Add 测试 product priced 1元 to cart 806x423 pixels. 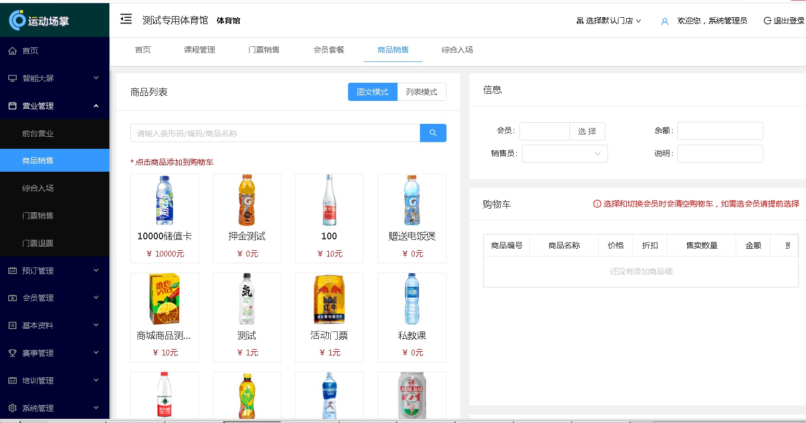coord(247,317)
